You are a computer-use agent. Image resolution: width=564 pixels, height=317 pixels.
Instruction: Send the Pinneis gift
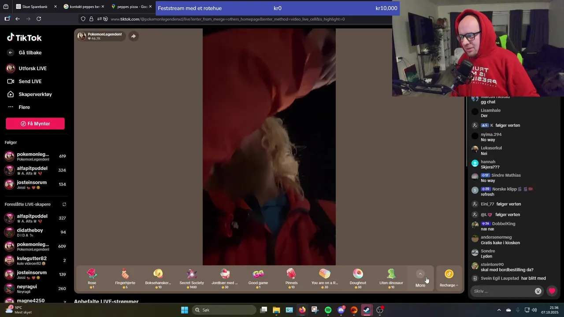291,278
